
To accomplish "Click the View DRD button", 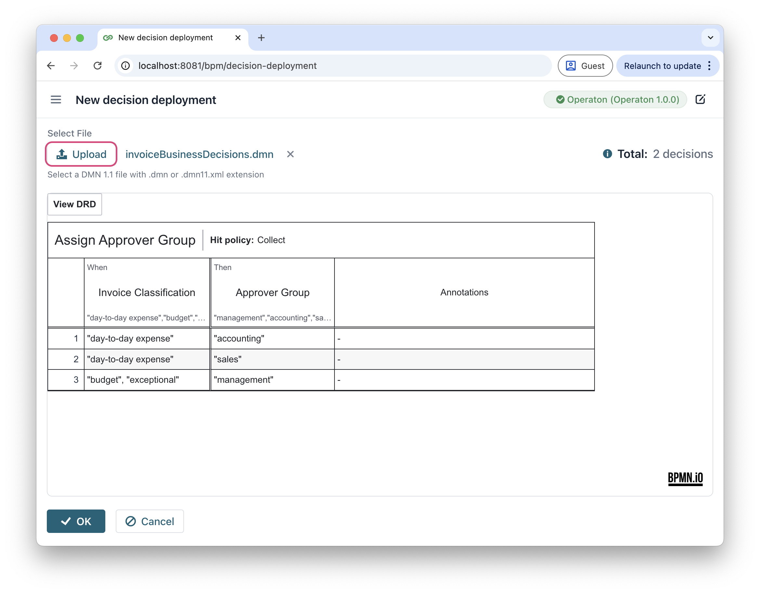I will pos(74,204).
